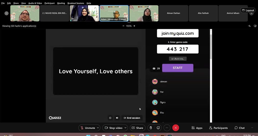This screenshot has width=258, height=136.
Task: Open the emoji reactions button
Action: [158, 128]
